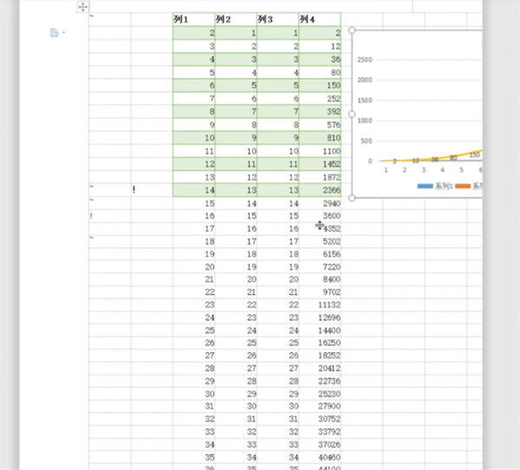This screenshot has width=520, height=470.
Task: Click the 150 data label on chart line
Action: click(474, 155)
